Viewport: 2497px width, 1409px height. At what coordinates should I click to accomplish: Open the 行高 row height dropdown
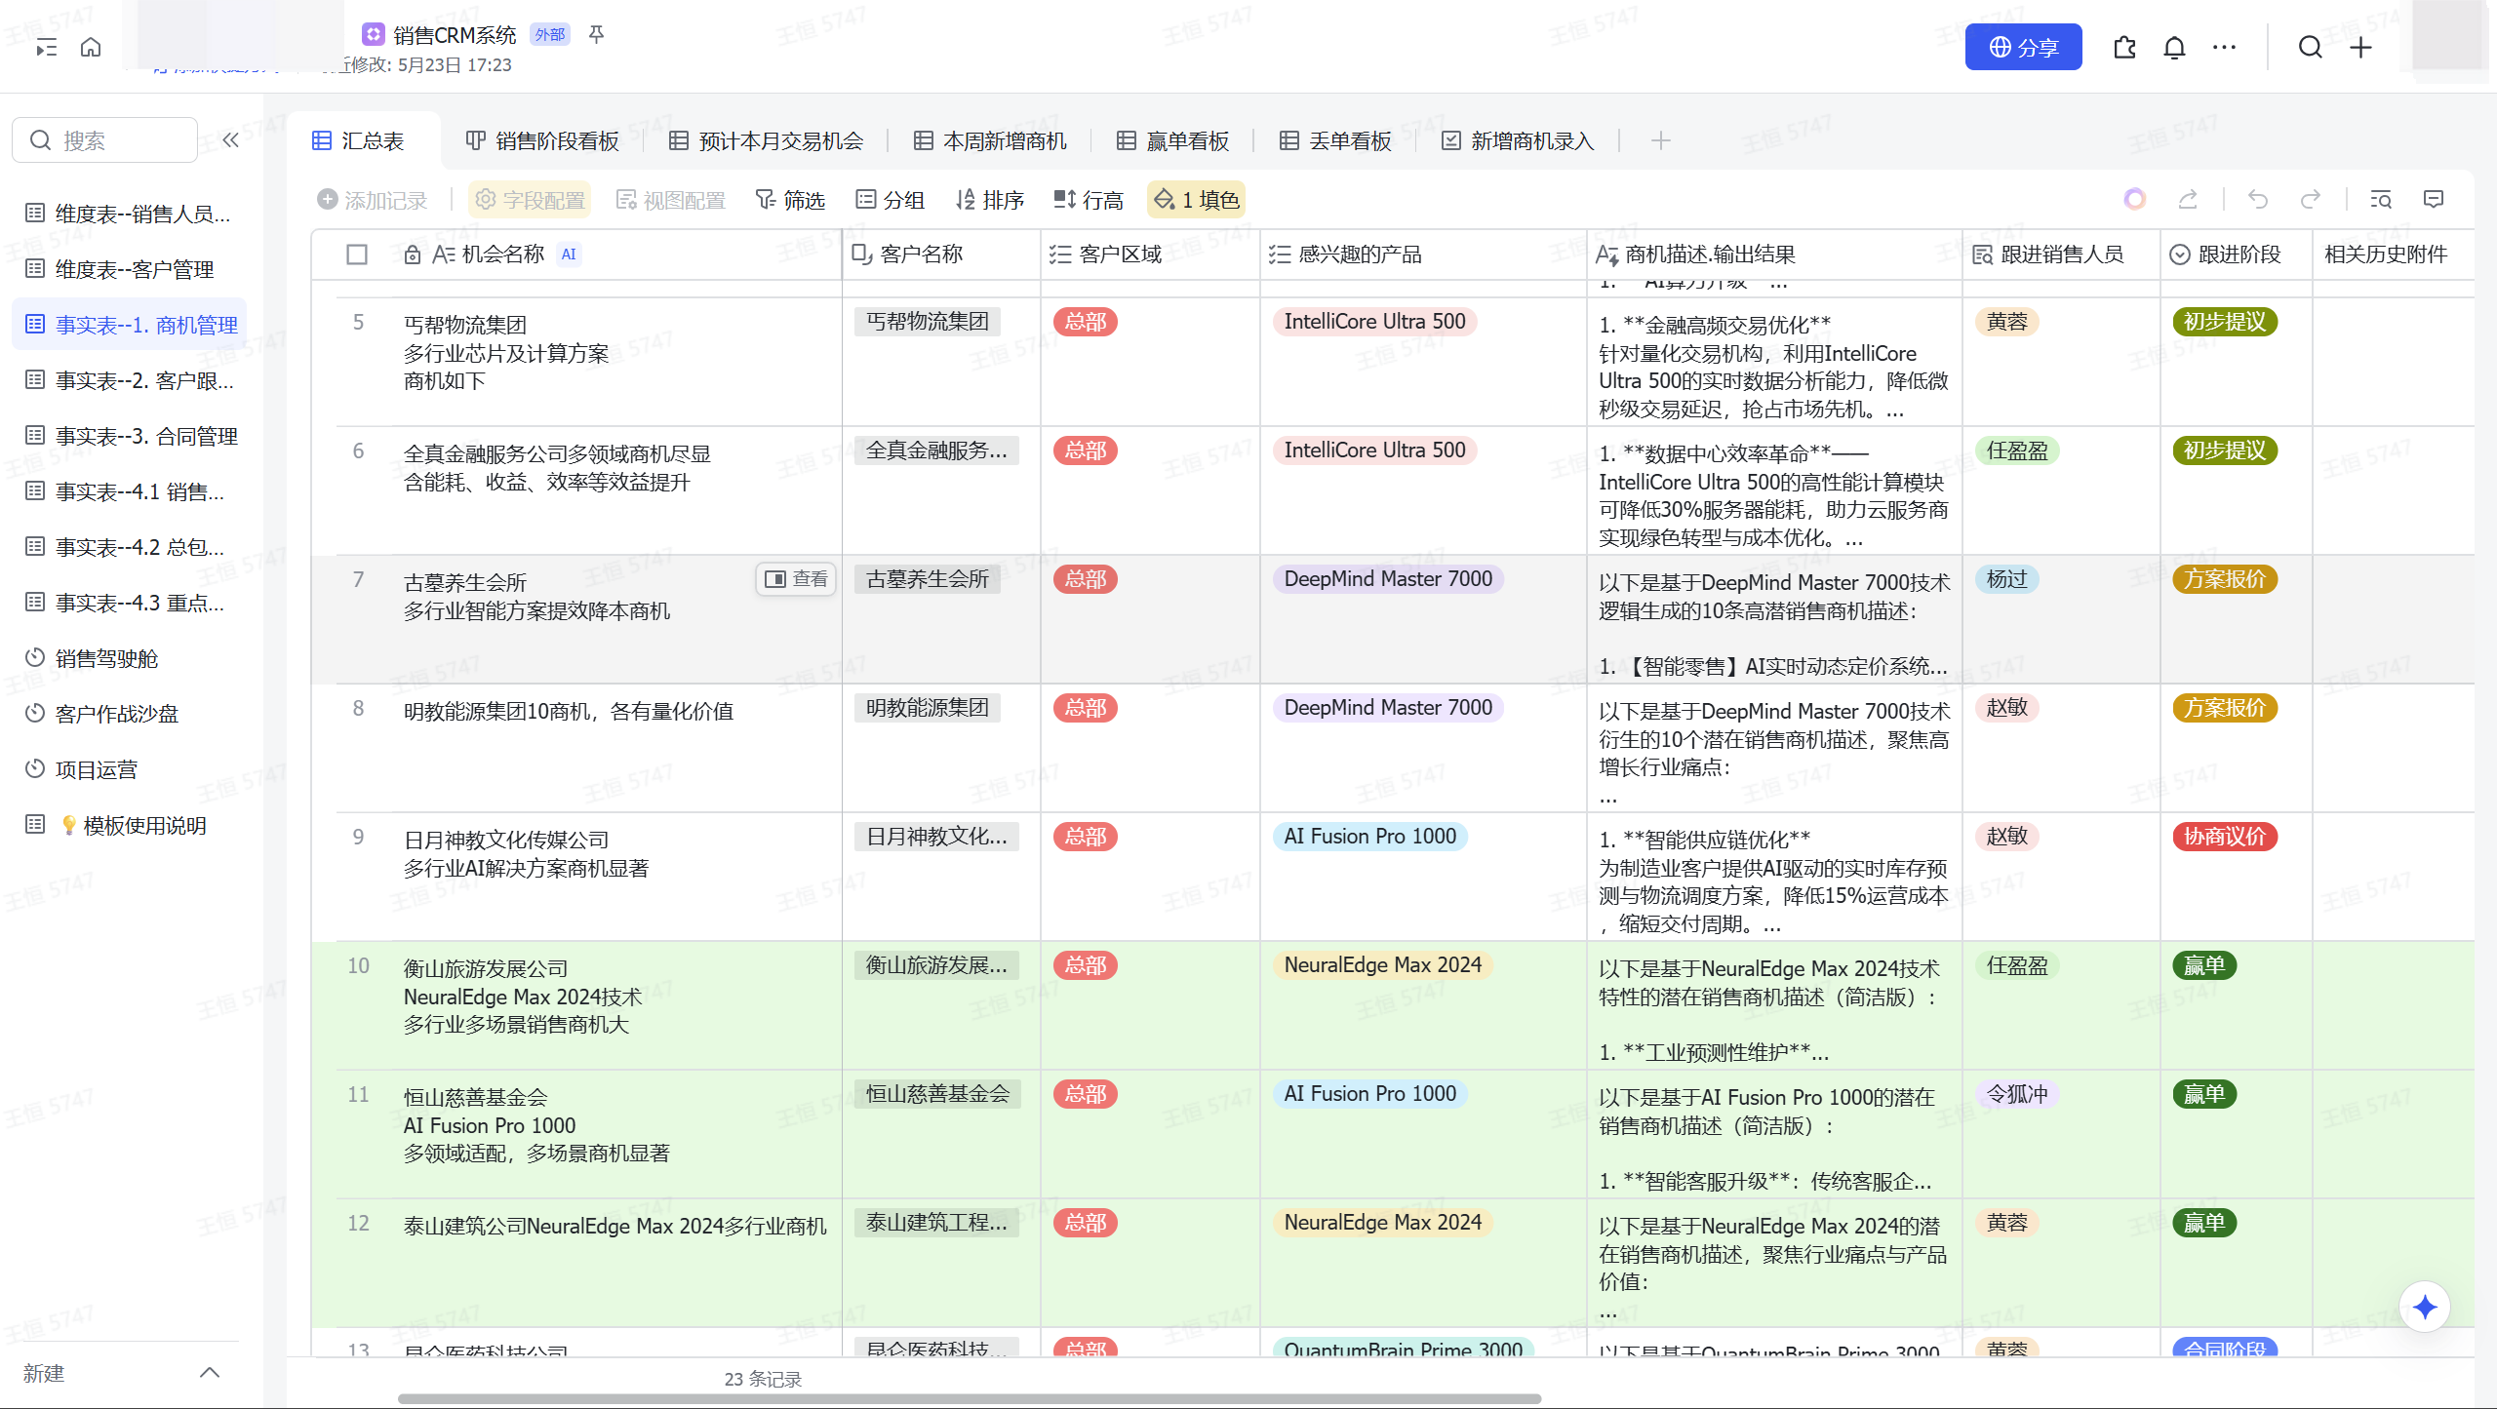click(x=1089, y=200)
